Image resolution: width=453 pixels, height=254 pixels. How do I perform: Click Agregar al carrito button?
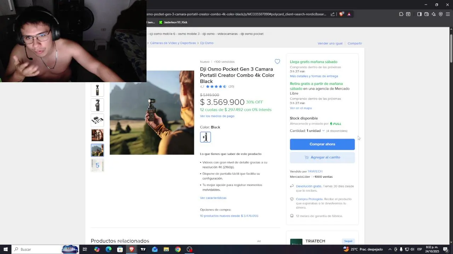[322, 157]
